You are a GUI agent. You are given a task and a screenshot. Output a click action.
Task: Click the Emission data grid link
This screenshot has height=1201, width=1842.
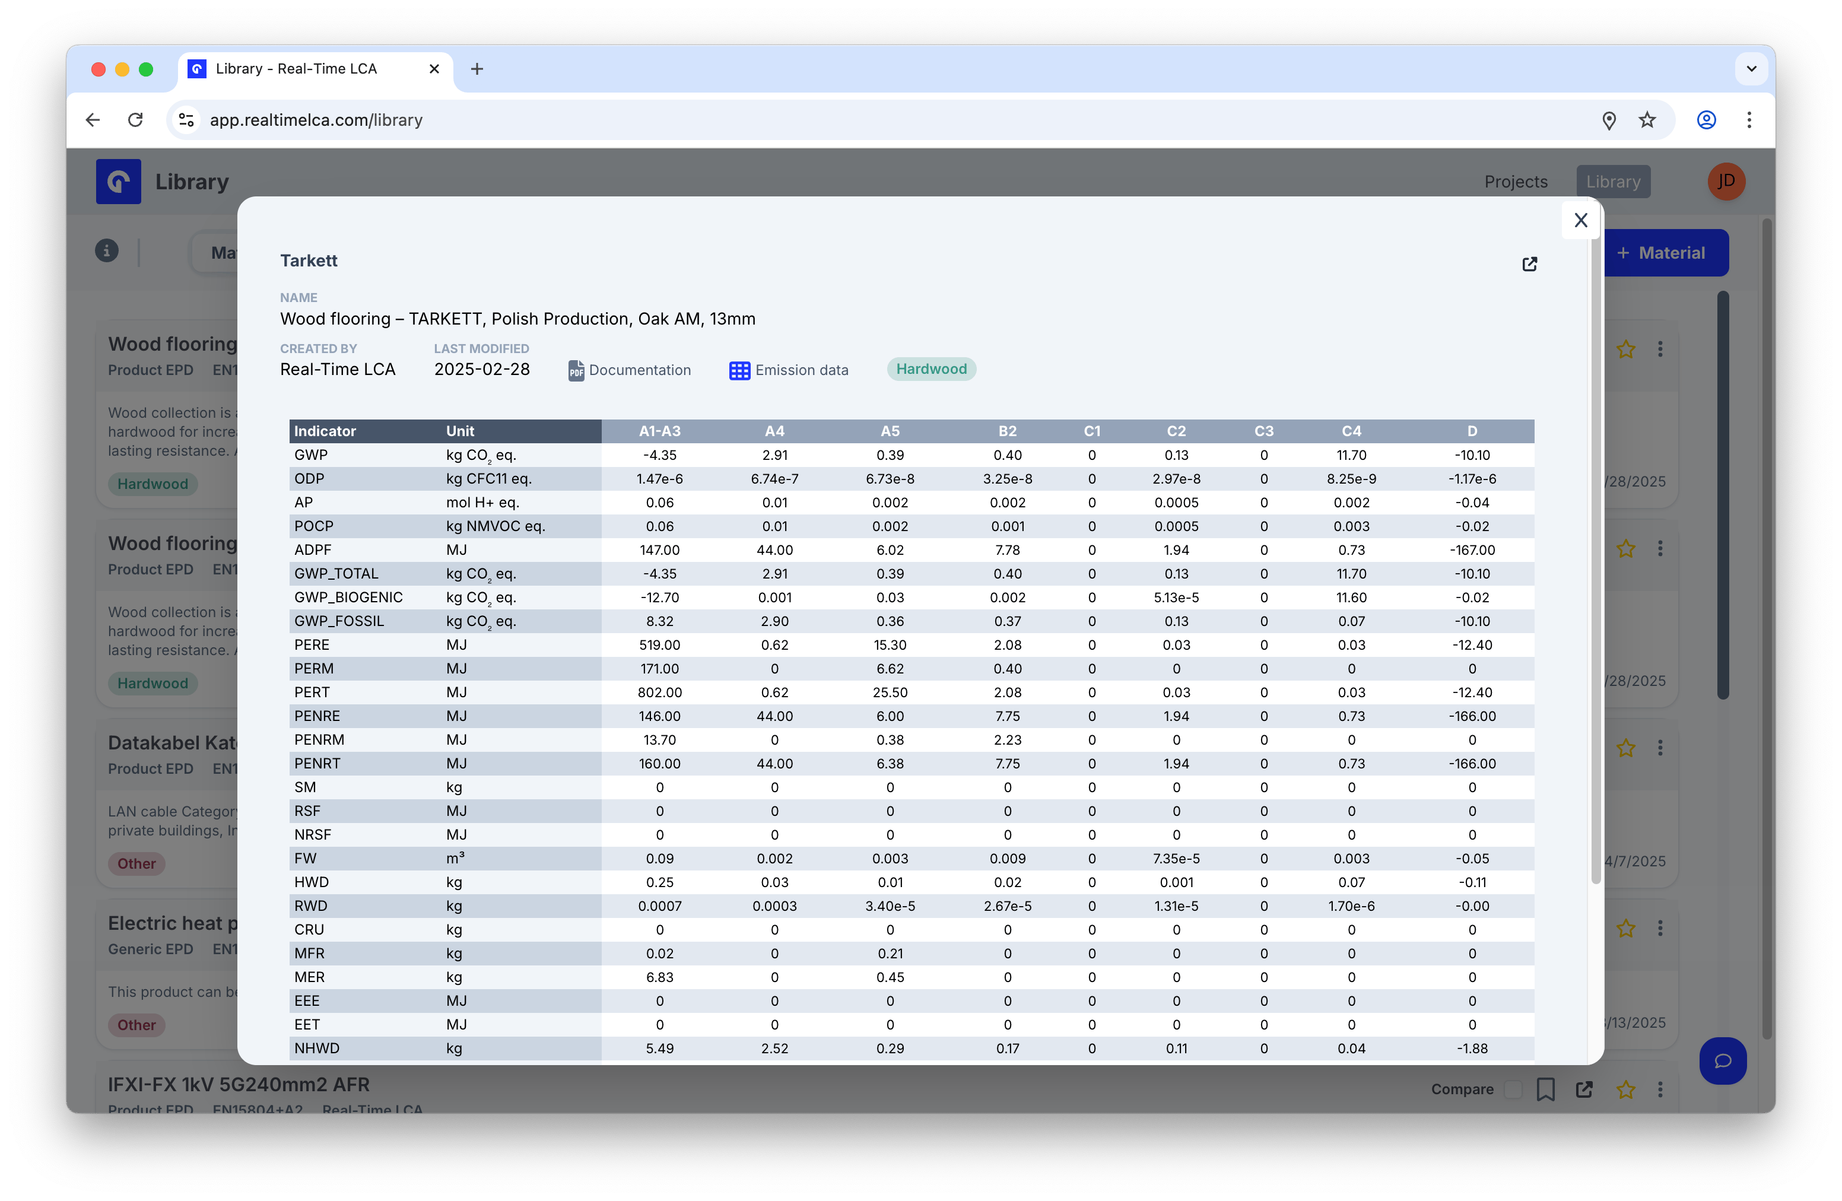[x=789, y=370]
